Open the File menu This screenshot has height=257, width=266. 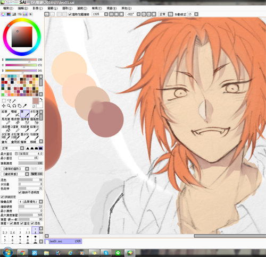(8, 8)
